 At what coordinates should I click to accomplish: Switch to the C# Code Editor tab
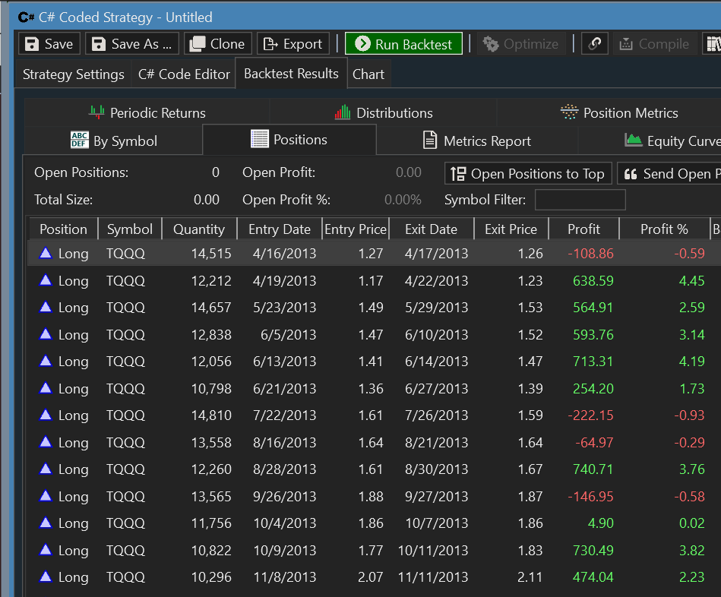click(184, 74)
